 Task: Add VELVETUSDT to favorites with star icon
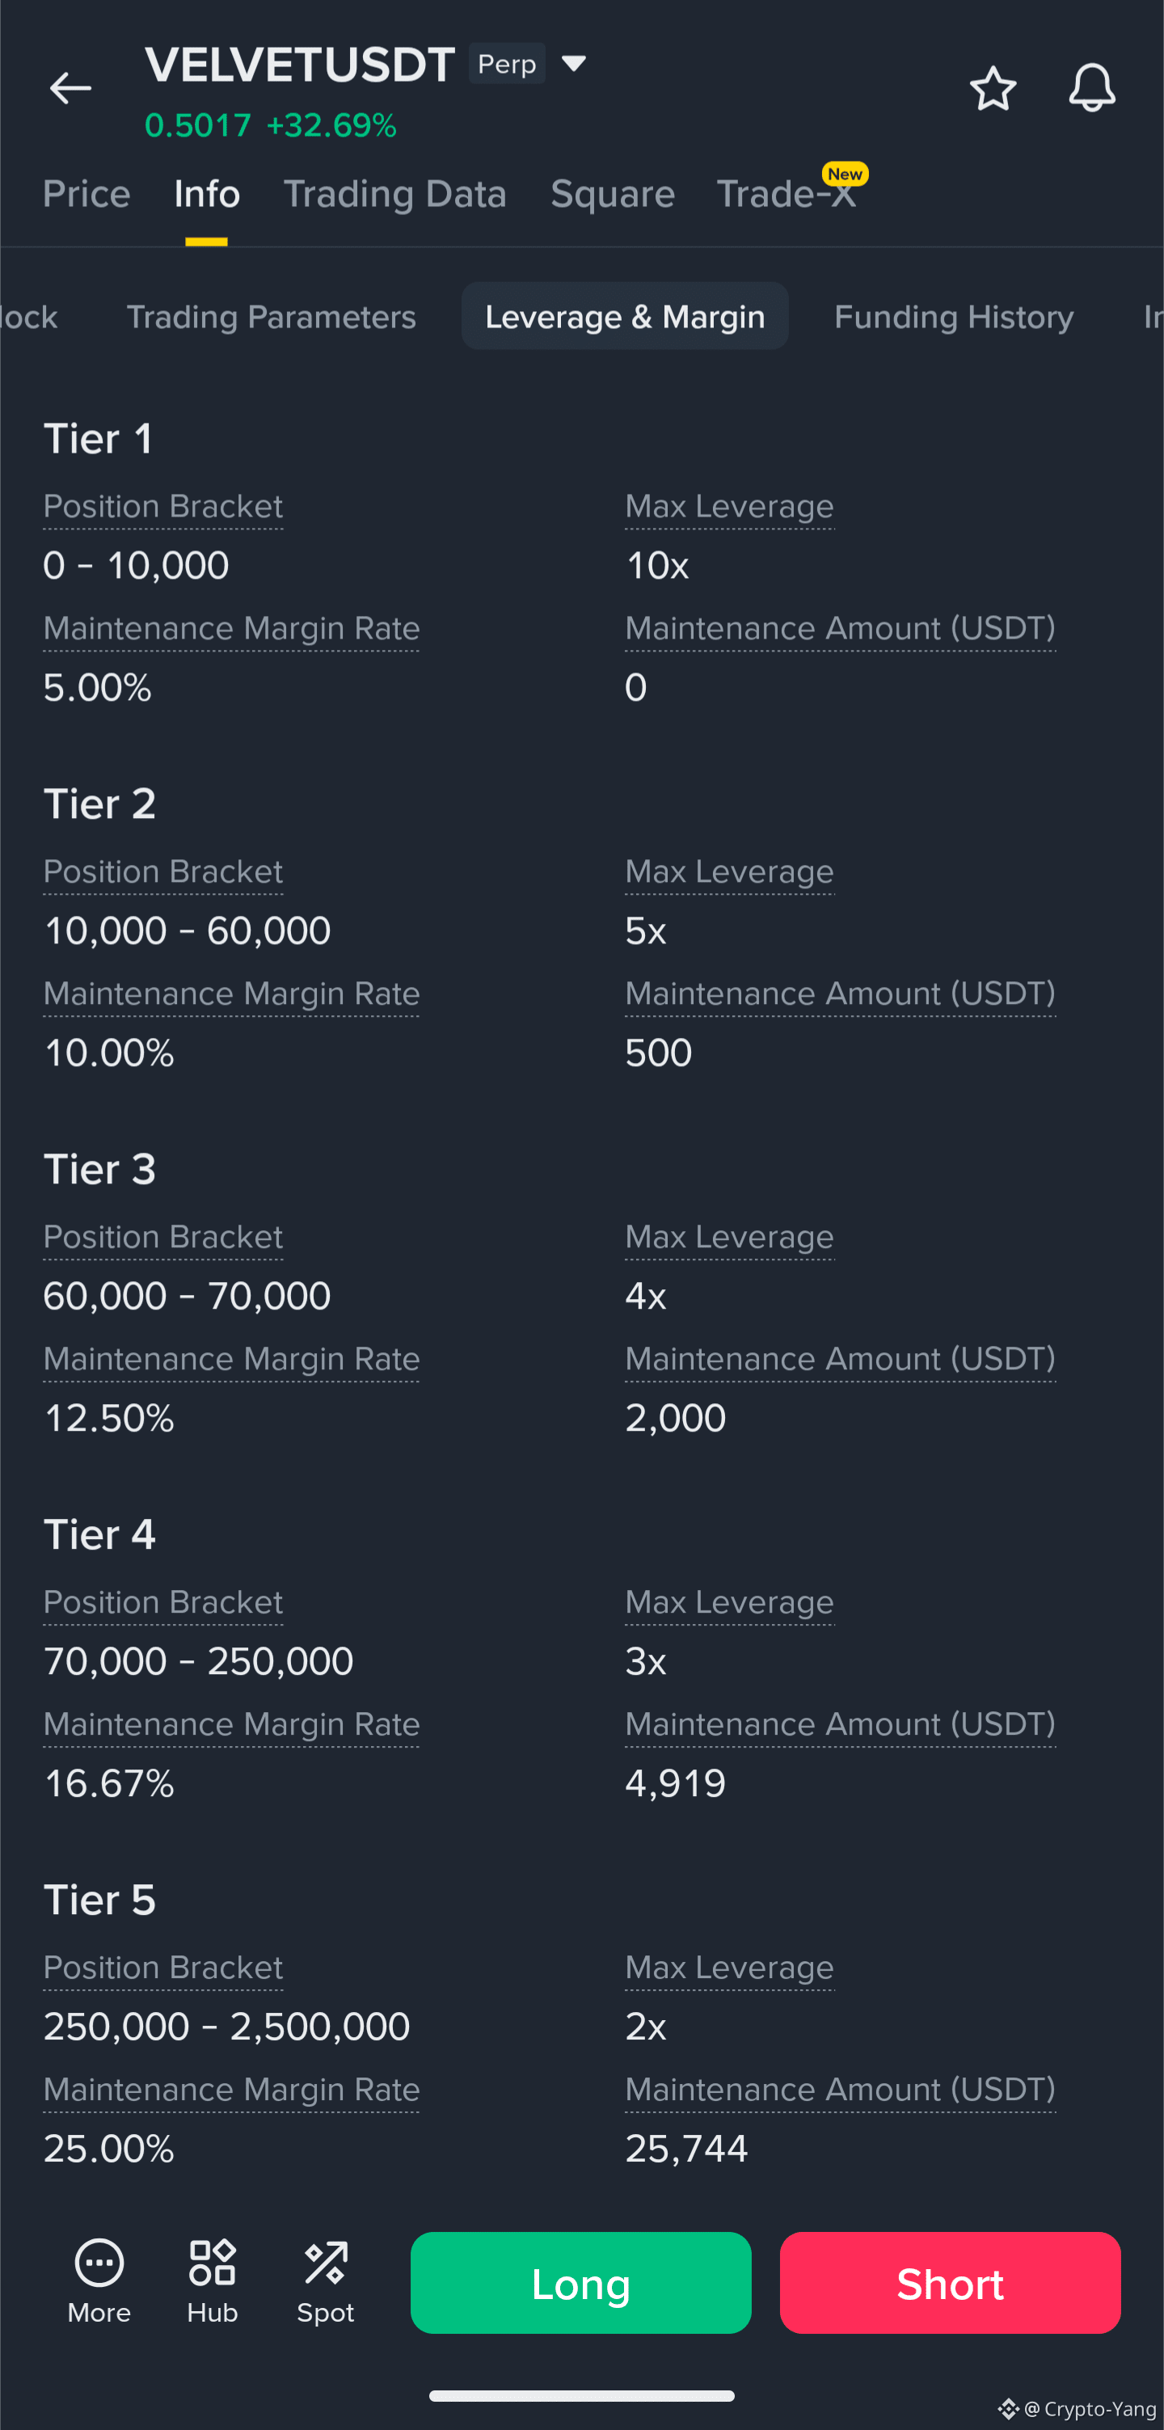[993, 89]
